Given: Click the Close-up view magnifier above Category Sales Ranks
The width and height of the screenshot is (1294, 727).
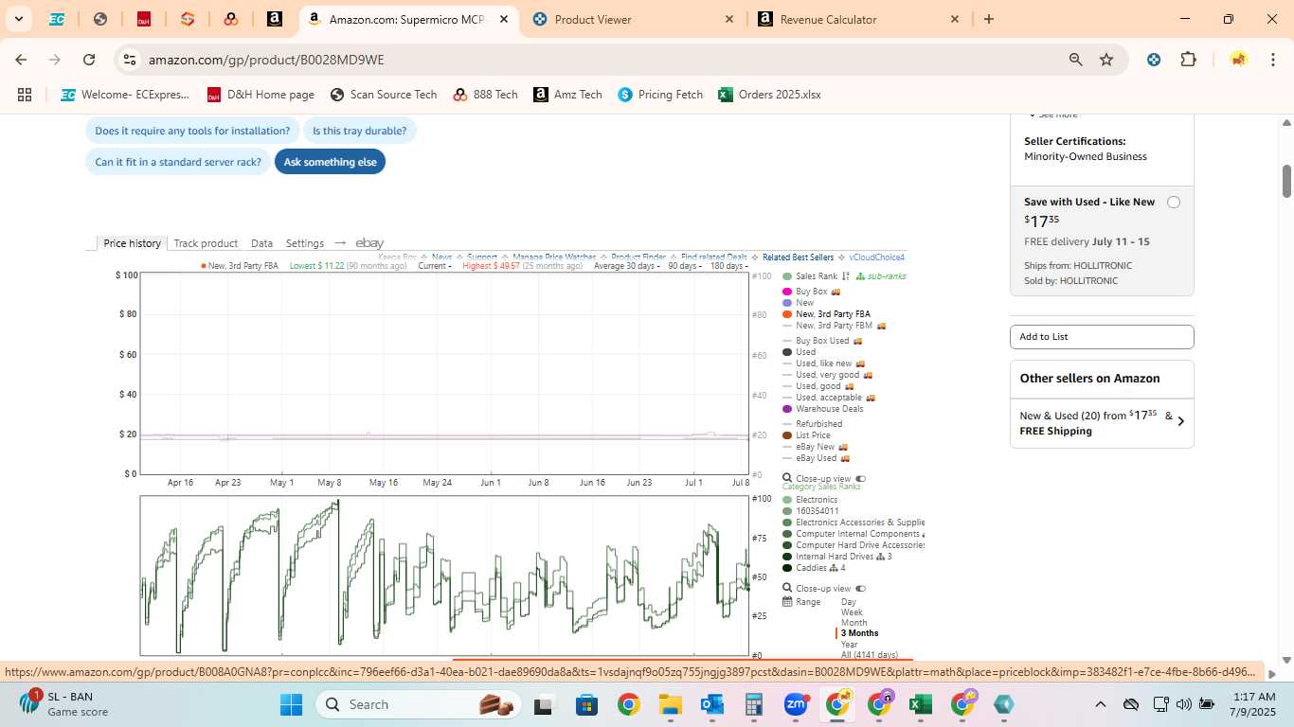Looking at the screenshot, I should [787, 479].
